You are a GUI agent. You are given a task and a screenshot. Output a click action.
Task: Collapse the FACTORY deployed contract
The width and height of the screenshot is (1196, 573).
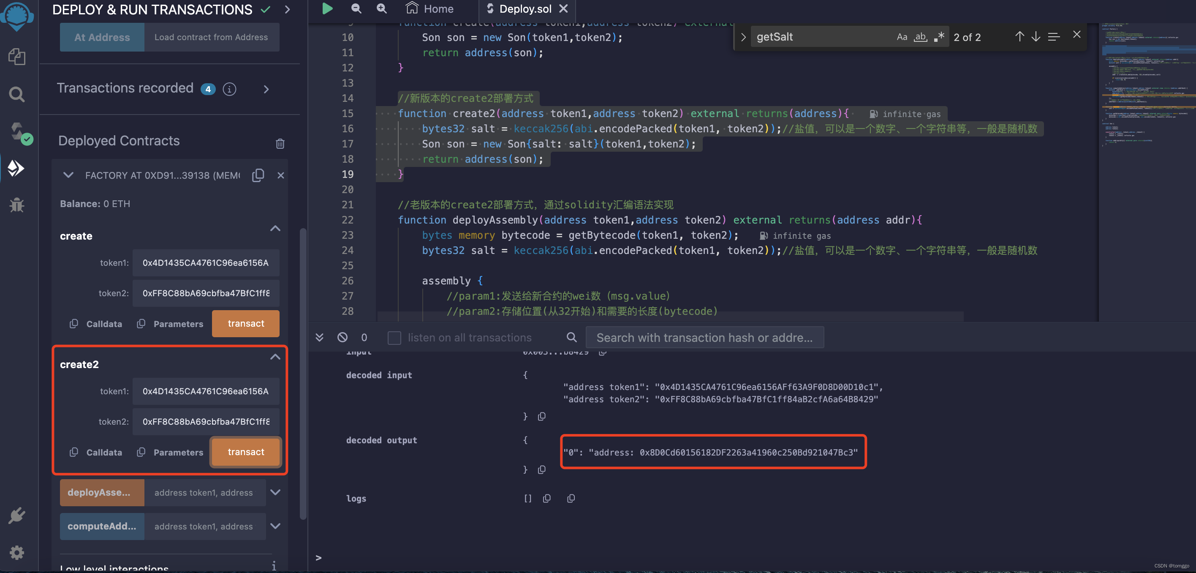coord(68,175)
